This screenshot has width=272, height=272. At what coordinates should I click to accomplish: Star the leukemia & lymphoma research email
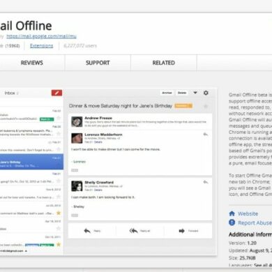59,134
